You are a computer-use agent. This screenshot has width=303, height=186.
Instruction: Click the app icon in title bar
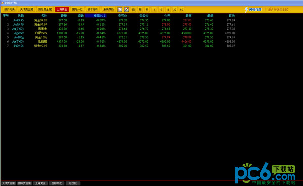(x=3, y=3)
